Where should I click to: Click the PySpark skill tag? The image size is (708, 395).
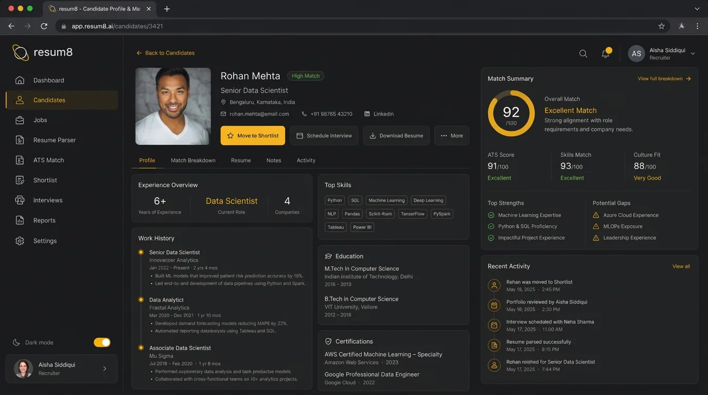pyautogui.click(x=442, y=214)
